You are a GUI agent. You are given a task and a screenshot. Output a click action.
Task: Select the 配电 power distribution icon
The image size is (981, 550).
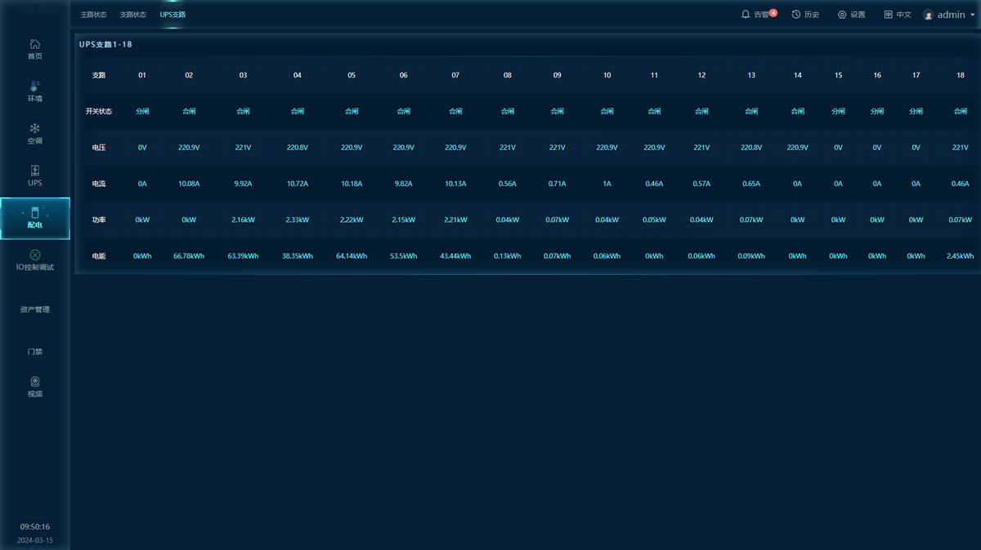tap(34, 213)
